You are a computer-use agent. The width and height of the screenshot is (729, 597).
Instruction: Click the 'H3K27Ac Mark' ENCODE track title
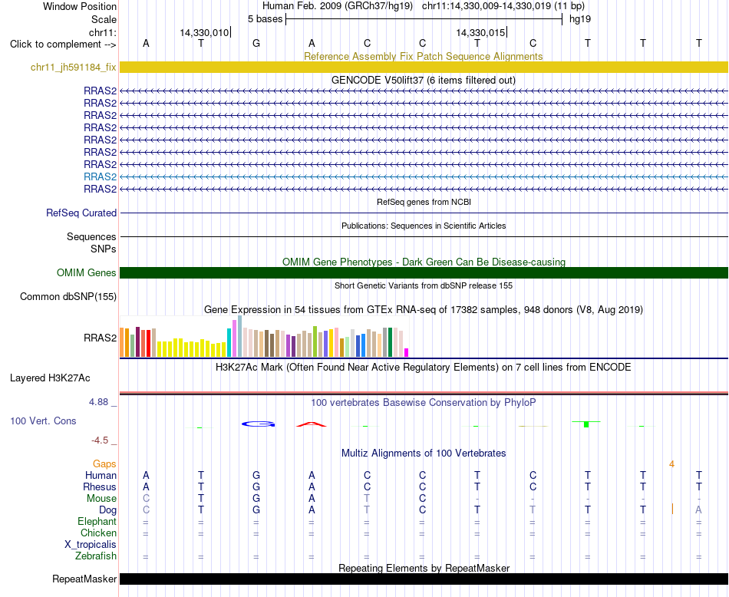coord(424,368)
